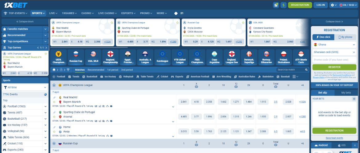Open USA MLB league tile
The width and height of the screenshot is (360, 153).
93,57
